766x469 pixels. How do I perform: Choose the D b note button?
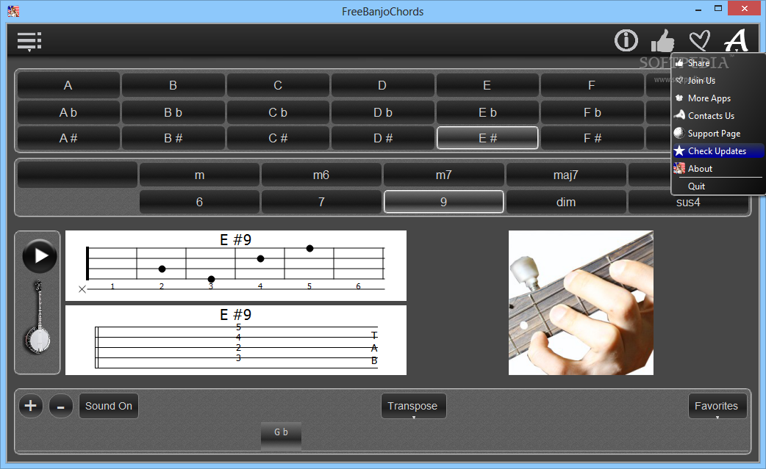(382, 112)
